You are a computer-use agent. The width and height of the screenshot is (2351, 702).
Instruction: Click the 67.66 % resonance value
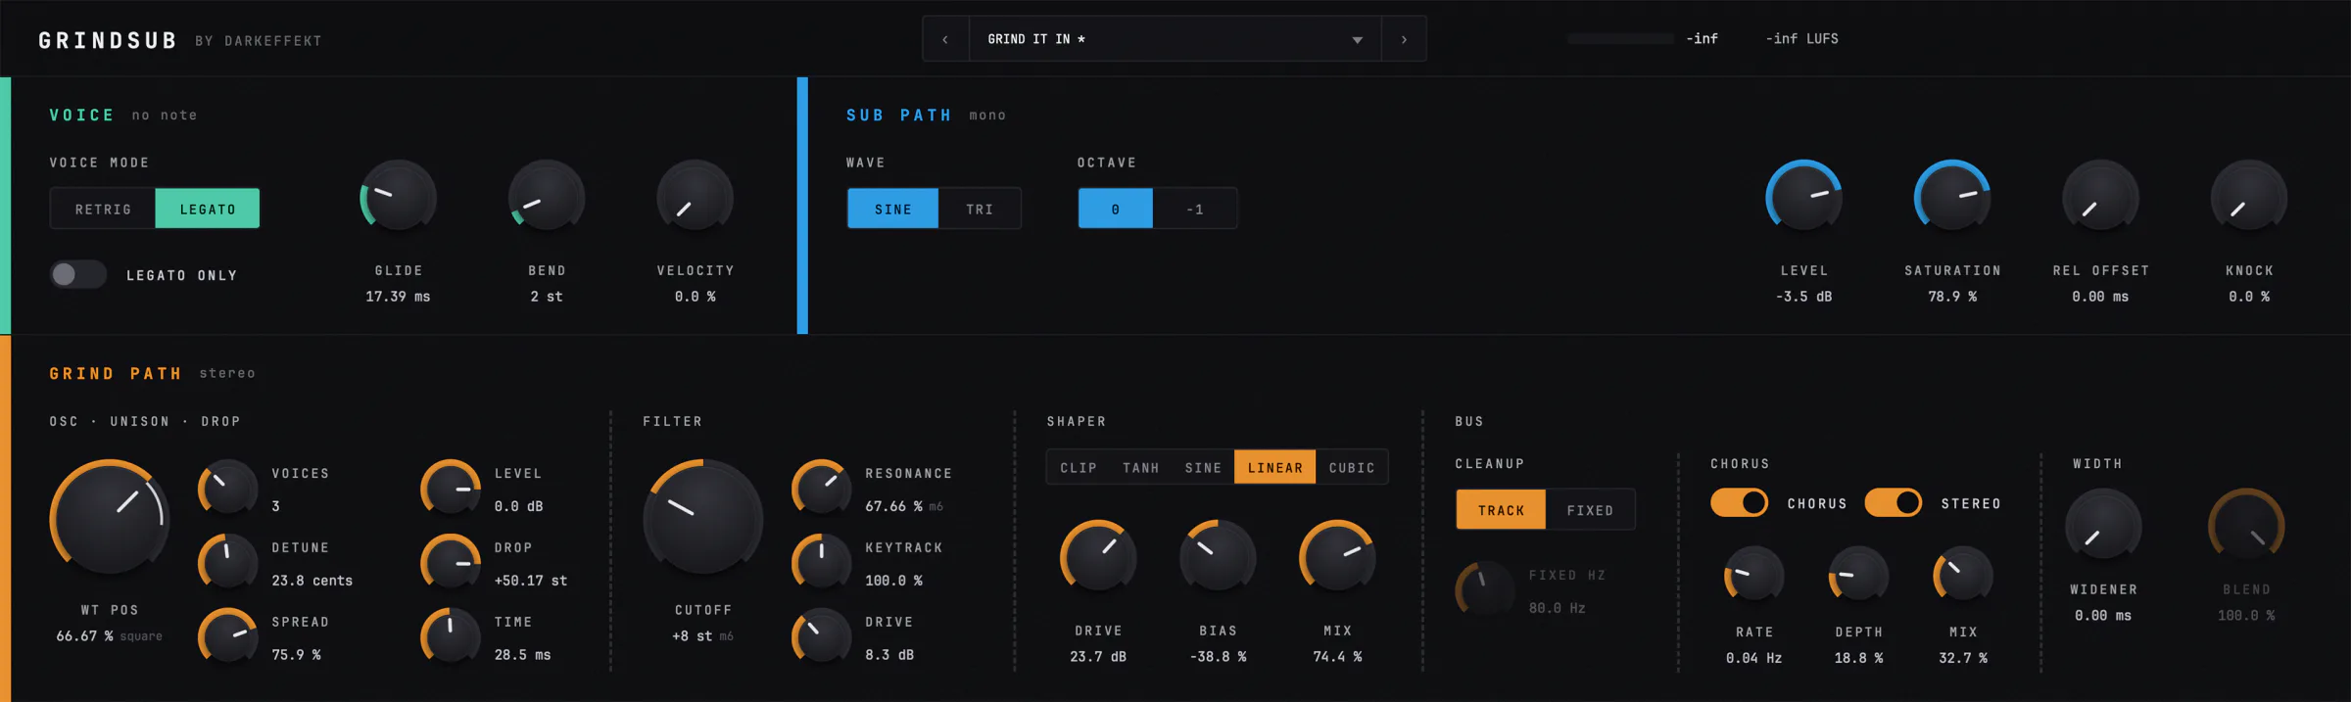(893, 506)
